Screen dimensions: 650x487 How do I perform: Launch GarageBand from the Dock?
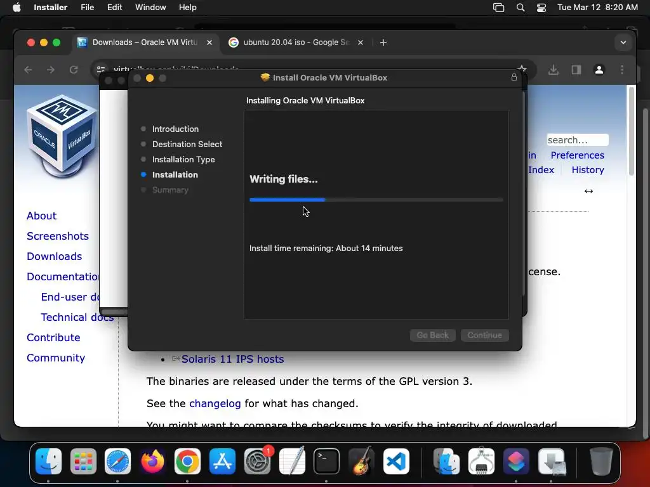pyautogui.click(x=361, y=461)
